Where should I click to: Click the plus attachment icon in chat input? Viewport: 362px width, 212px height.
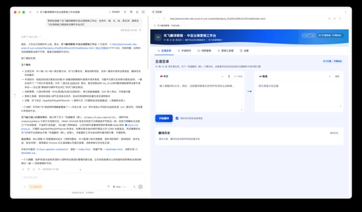click(x=25, y=186)
